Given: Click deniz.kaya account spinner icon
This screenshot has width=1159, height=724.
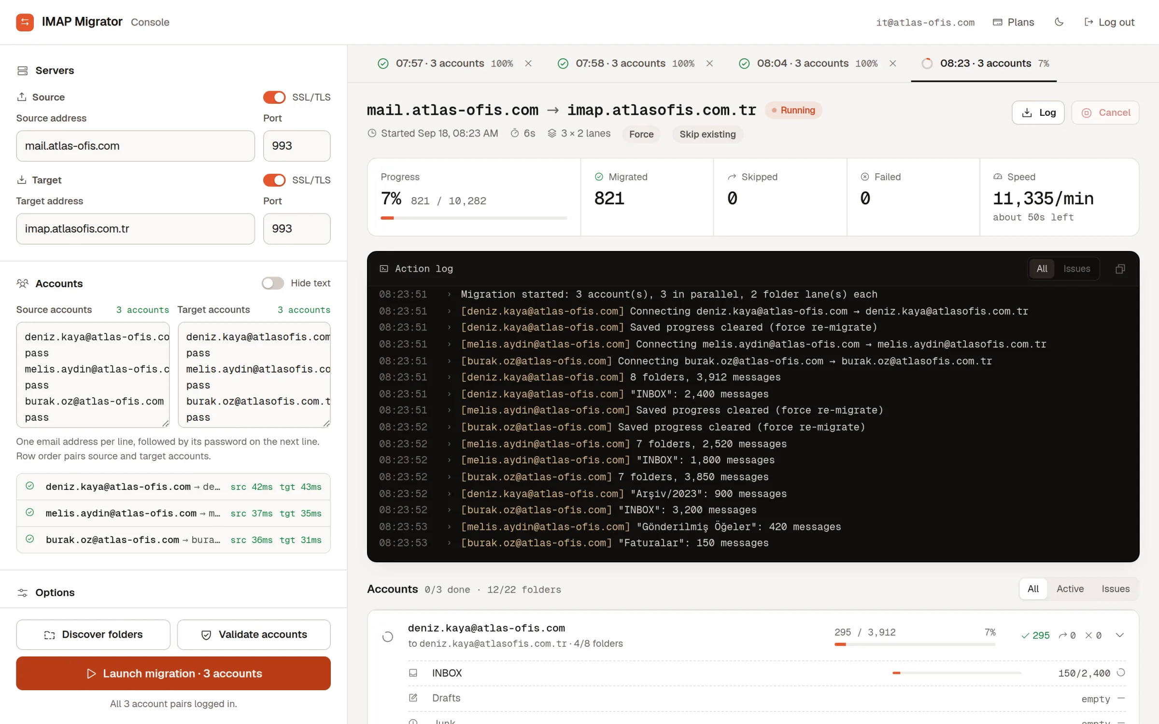Looking at the screenshot, I should 387,637.
